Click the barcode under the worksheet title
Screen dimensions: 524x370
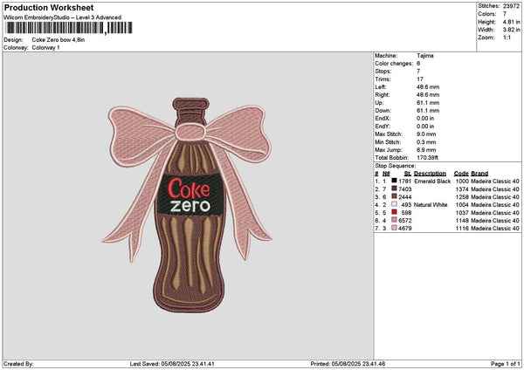[69, 28]
